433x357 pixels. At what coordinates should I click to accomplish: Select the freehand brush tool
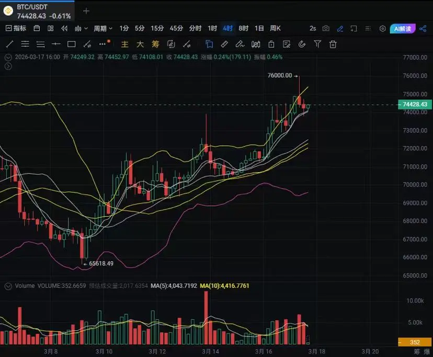coord(240,44)
